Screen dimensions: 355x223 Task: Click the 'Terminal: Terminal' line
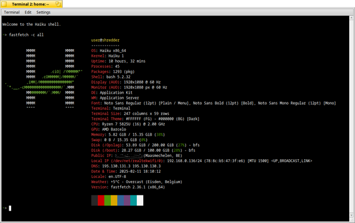pos(111,108)
